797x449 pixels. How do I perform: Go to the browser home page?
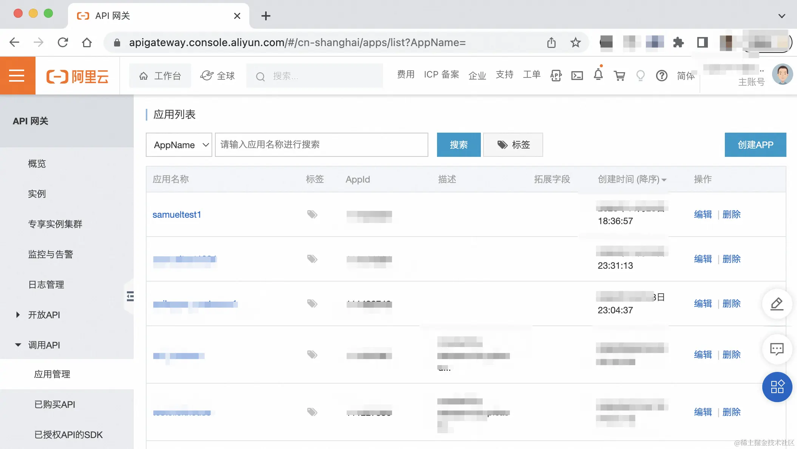pos(87,42)
